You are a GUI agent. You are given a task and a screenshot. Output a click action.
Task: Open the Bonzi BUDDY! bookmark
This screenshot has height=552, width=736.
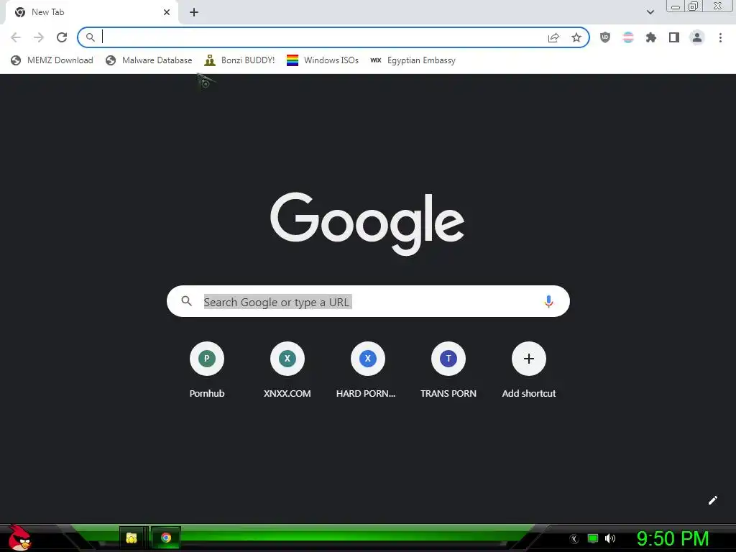coord(239,60)
